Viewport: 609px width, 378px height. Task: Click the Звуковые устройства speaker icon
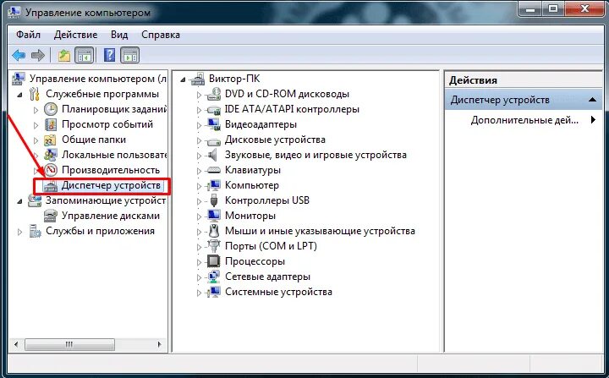(x=212, y=155)
